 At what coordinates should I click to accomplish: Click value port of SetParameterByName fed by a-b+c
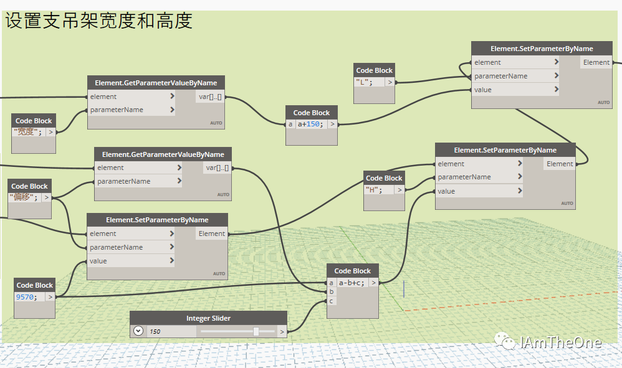pyautogui.click(x=479, y=191)
